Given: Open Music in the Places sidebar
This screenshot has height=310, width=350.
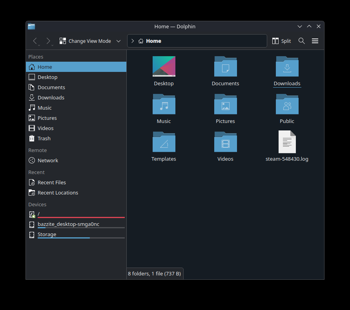Looking at the screenshot, I should (76, 108).
